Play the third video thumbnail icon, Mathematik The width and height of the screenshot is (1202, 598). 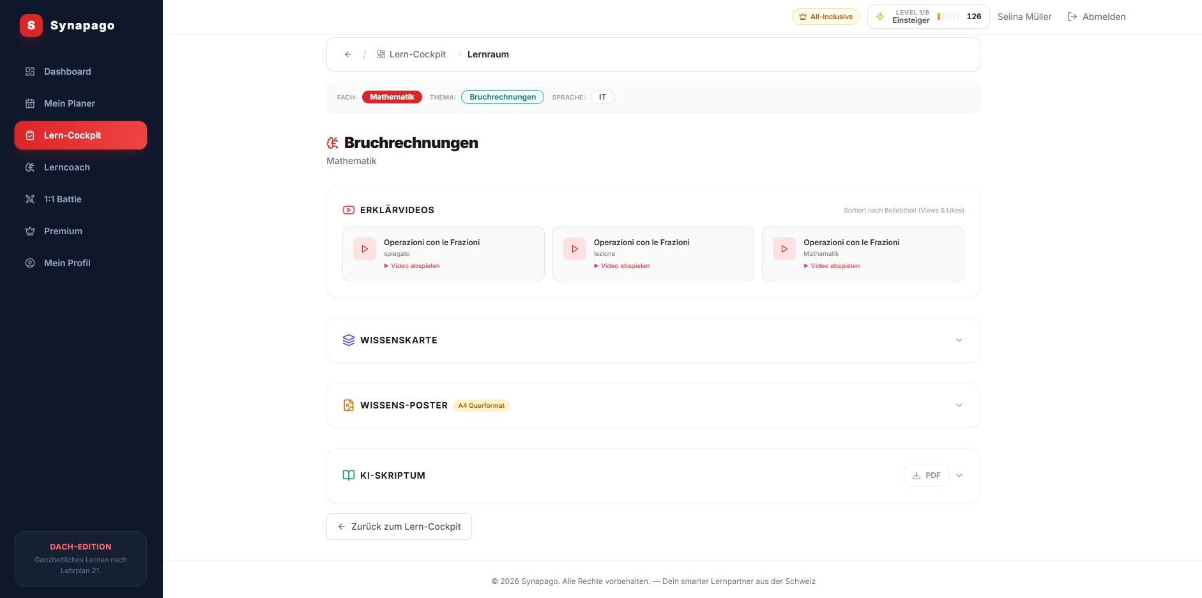(x=784, y=249)
